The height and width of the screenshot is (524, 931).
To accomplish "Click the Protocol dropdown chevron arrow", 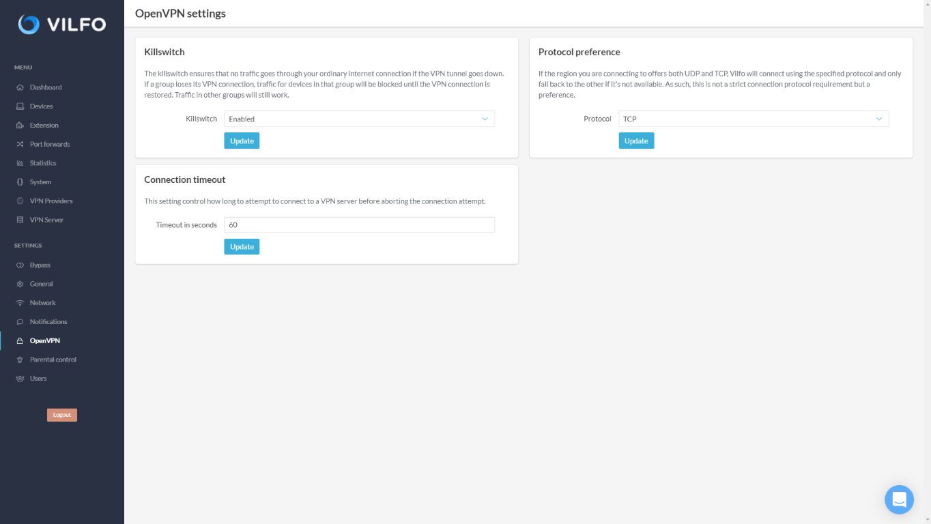I will click(x=879, y=119).
